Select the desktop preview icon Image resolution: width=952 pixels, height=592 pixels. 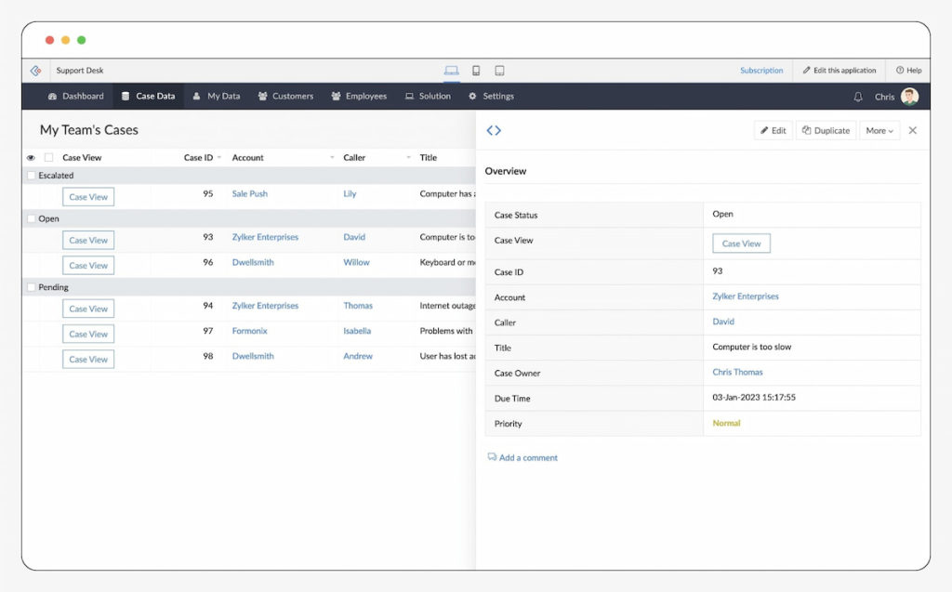point(452,70)
